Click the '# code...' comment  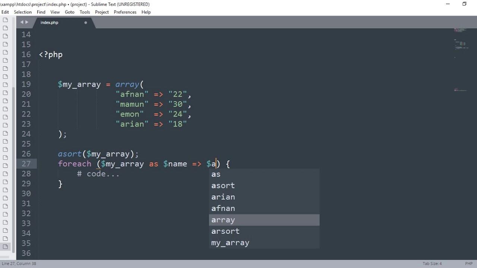[98, 174]
